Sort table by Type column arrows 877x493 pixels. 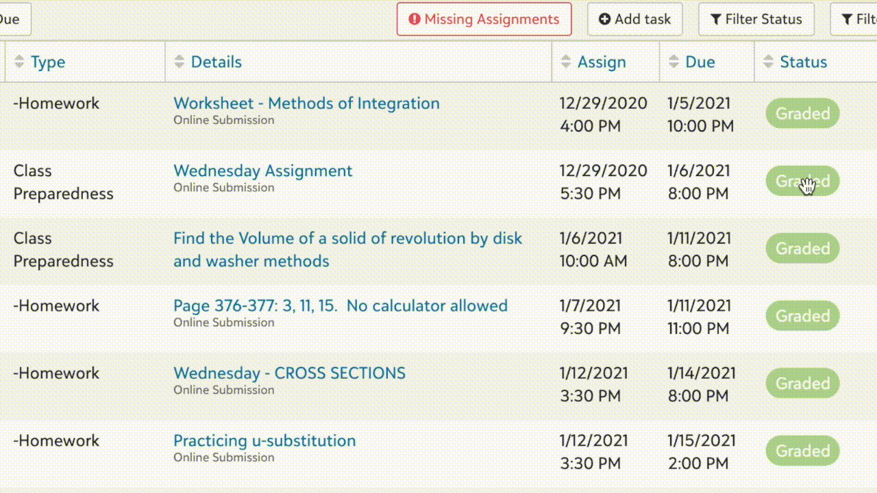[19, 62]
